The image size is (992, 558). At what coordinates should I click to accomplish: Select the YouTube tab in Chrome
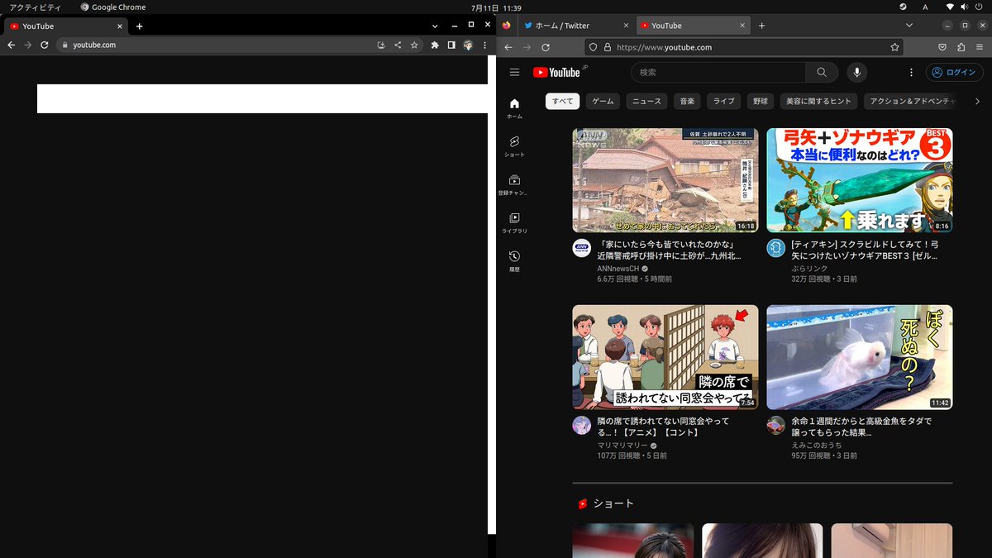point(64,26)
